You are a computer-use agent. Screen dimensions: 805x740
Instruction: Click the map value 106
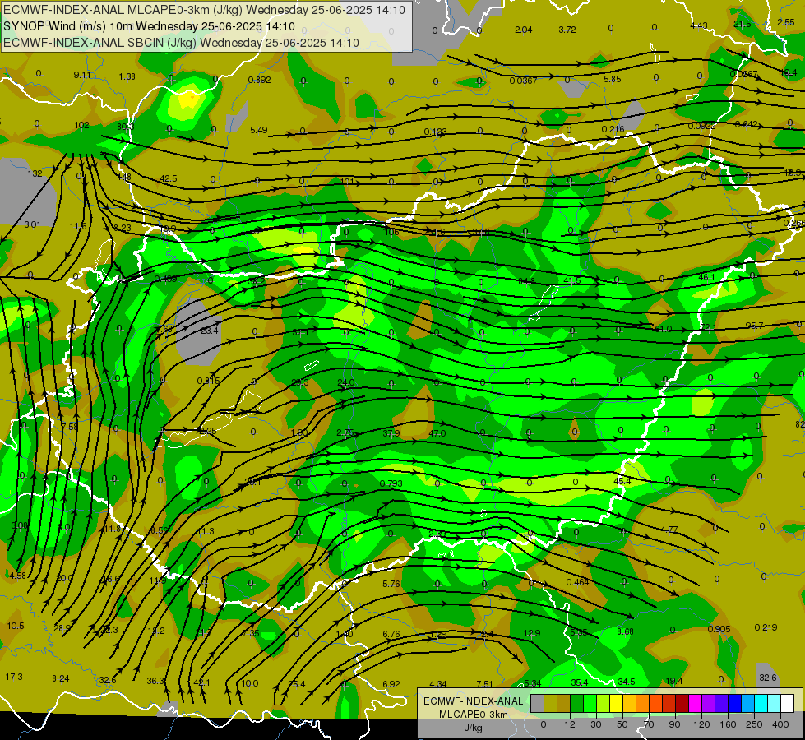coord(391,232)
